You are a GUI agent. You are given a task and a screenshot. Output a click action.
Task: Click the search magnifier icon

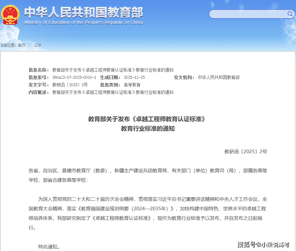tap(290, 14)
